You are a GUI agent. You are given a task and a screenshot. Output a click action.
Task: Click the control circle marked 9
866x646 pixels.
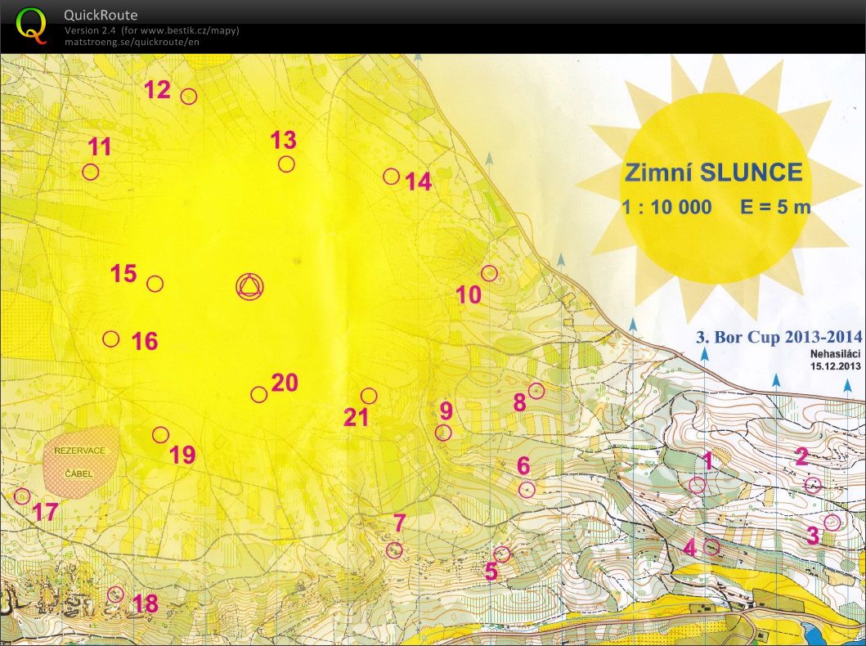tap(443, 433)
